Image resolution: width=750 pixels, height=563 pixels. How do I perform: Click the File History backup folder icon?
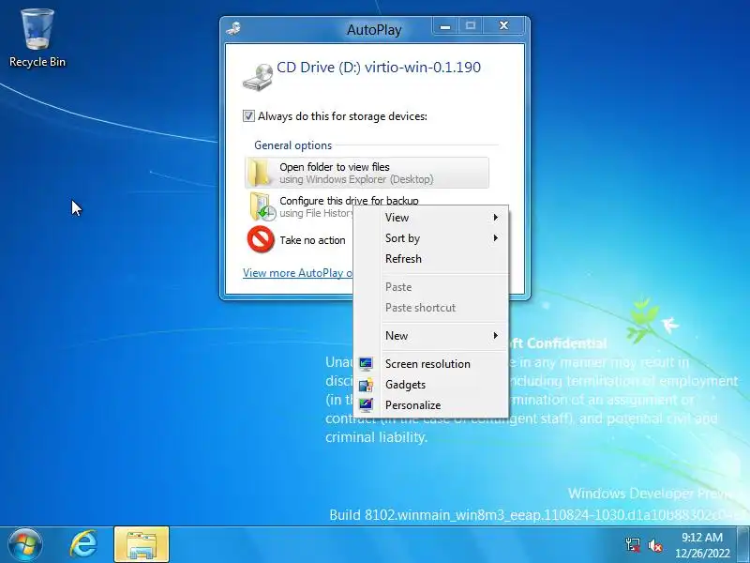pos(262,206)
